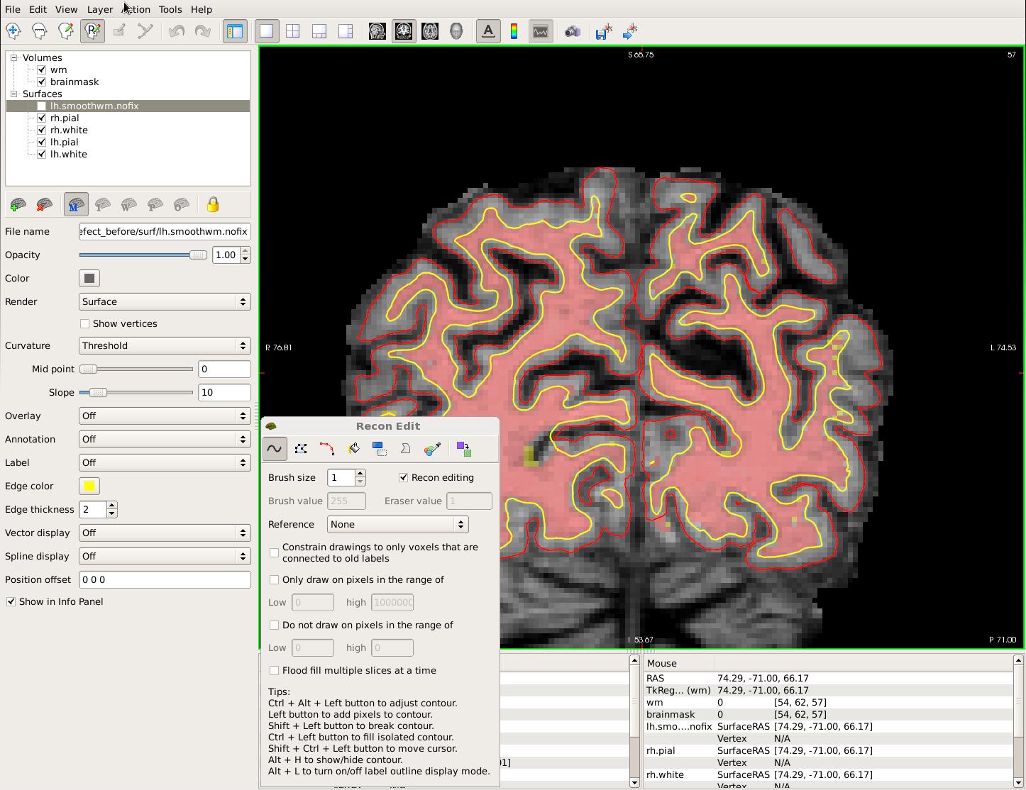Collapse the Volumes tree group
1026x790 pixels.
tap(13, 58)
